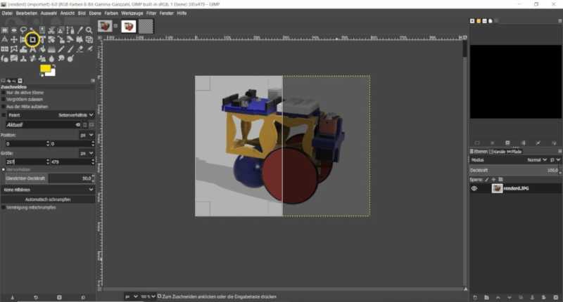Viewport: 563px width, 302px height.
Task: Toggle 'Nur die aktive Ebene' checkbox
Action: 4,93
